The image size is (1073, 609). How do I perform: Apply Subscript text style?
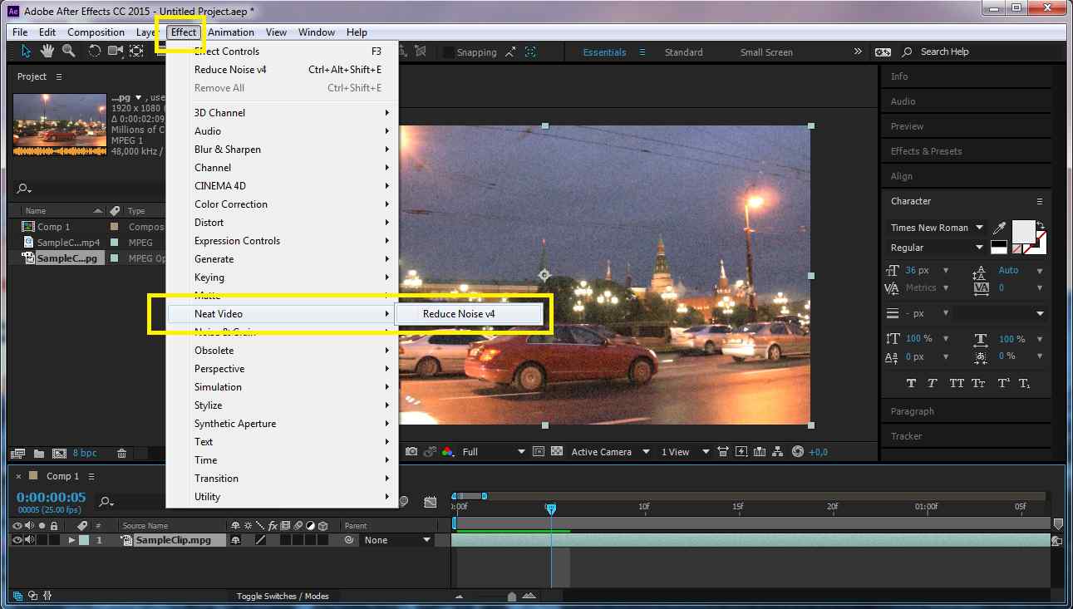(x=1024, y=383)
